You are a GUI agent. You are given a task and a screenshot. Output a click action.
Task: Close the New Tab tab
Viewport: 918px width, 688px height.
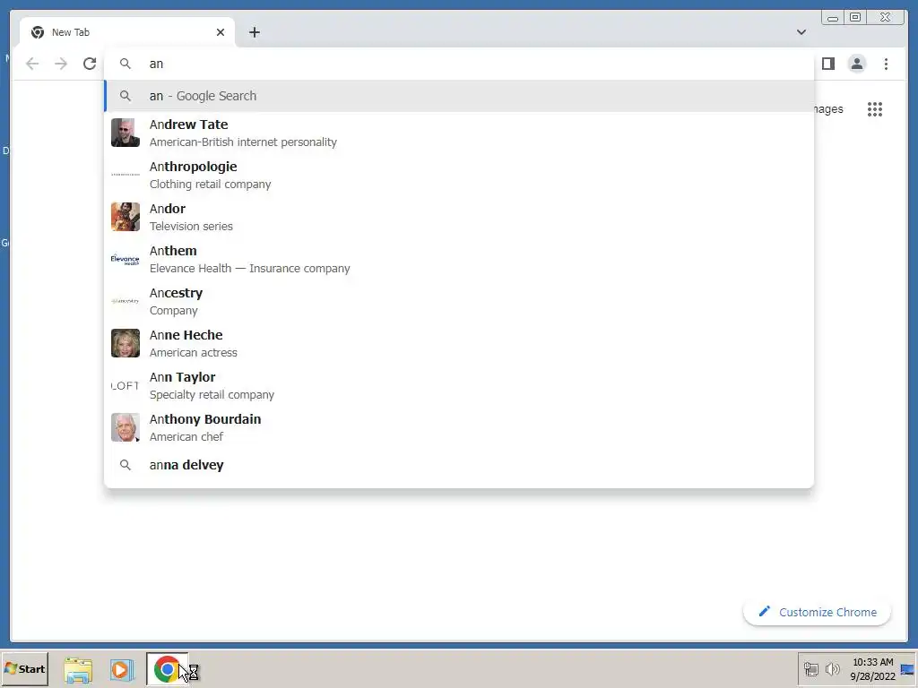(221, 32)
